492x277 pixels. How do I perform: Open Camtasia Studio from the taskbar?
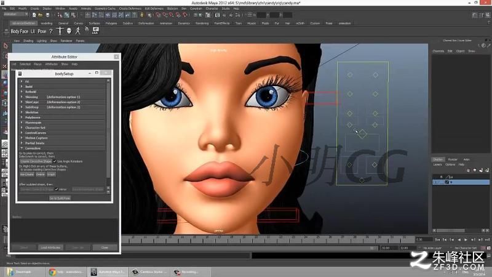(149, 272)
